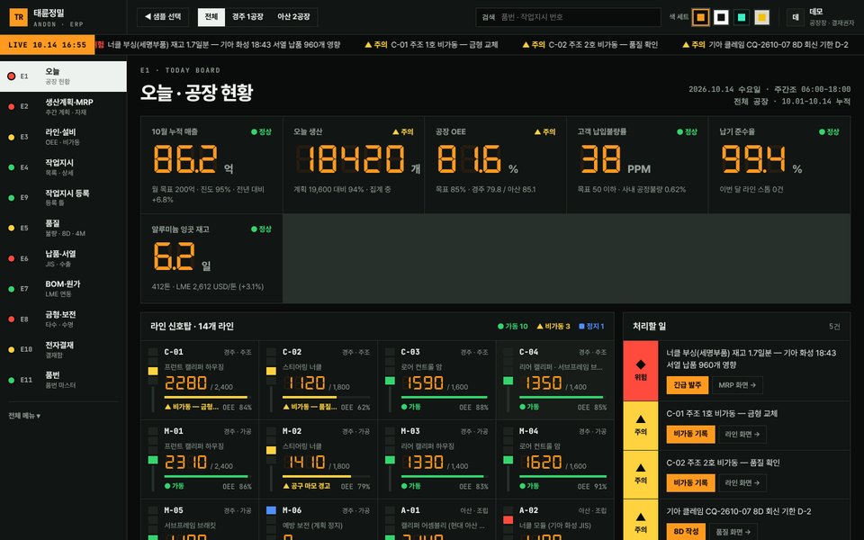This screenshot has height=540, width=864.
Task: Open 라인 화면 → for C-02 주조 2호
Action: (x=742, y=482)
